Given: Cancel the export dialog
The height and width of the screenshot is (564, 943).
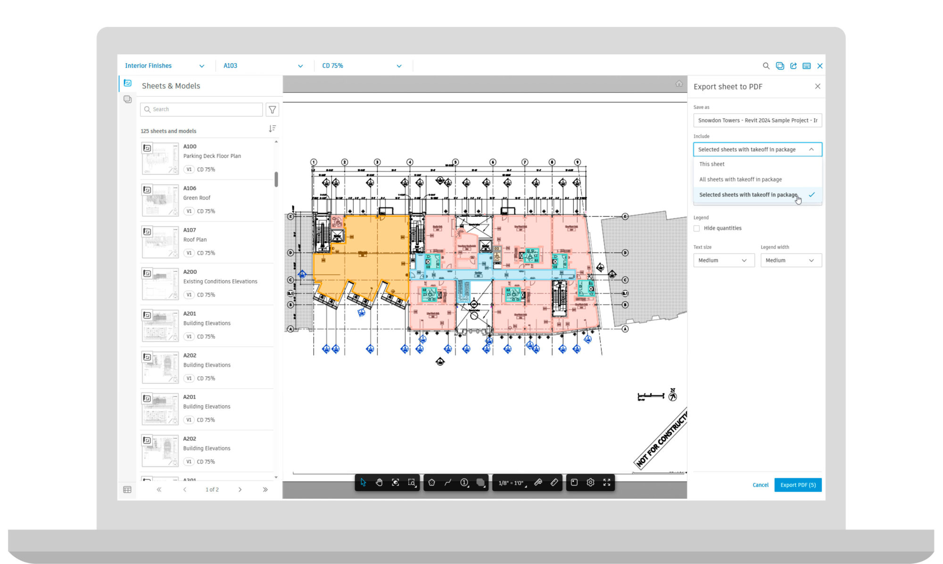Looking at the screenshot, I should (x=760, y=485).
